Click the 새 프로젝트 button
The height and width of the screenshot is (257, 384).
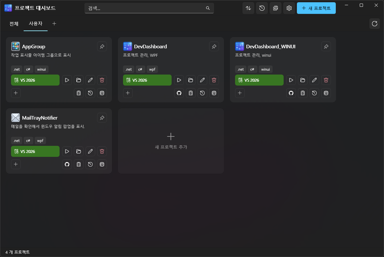[x=316, y=8]
